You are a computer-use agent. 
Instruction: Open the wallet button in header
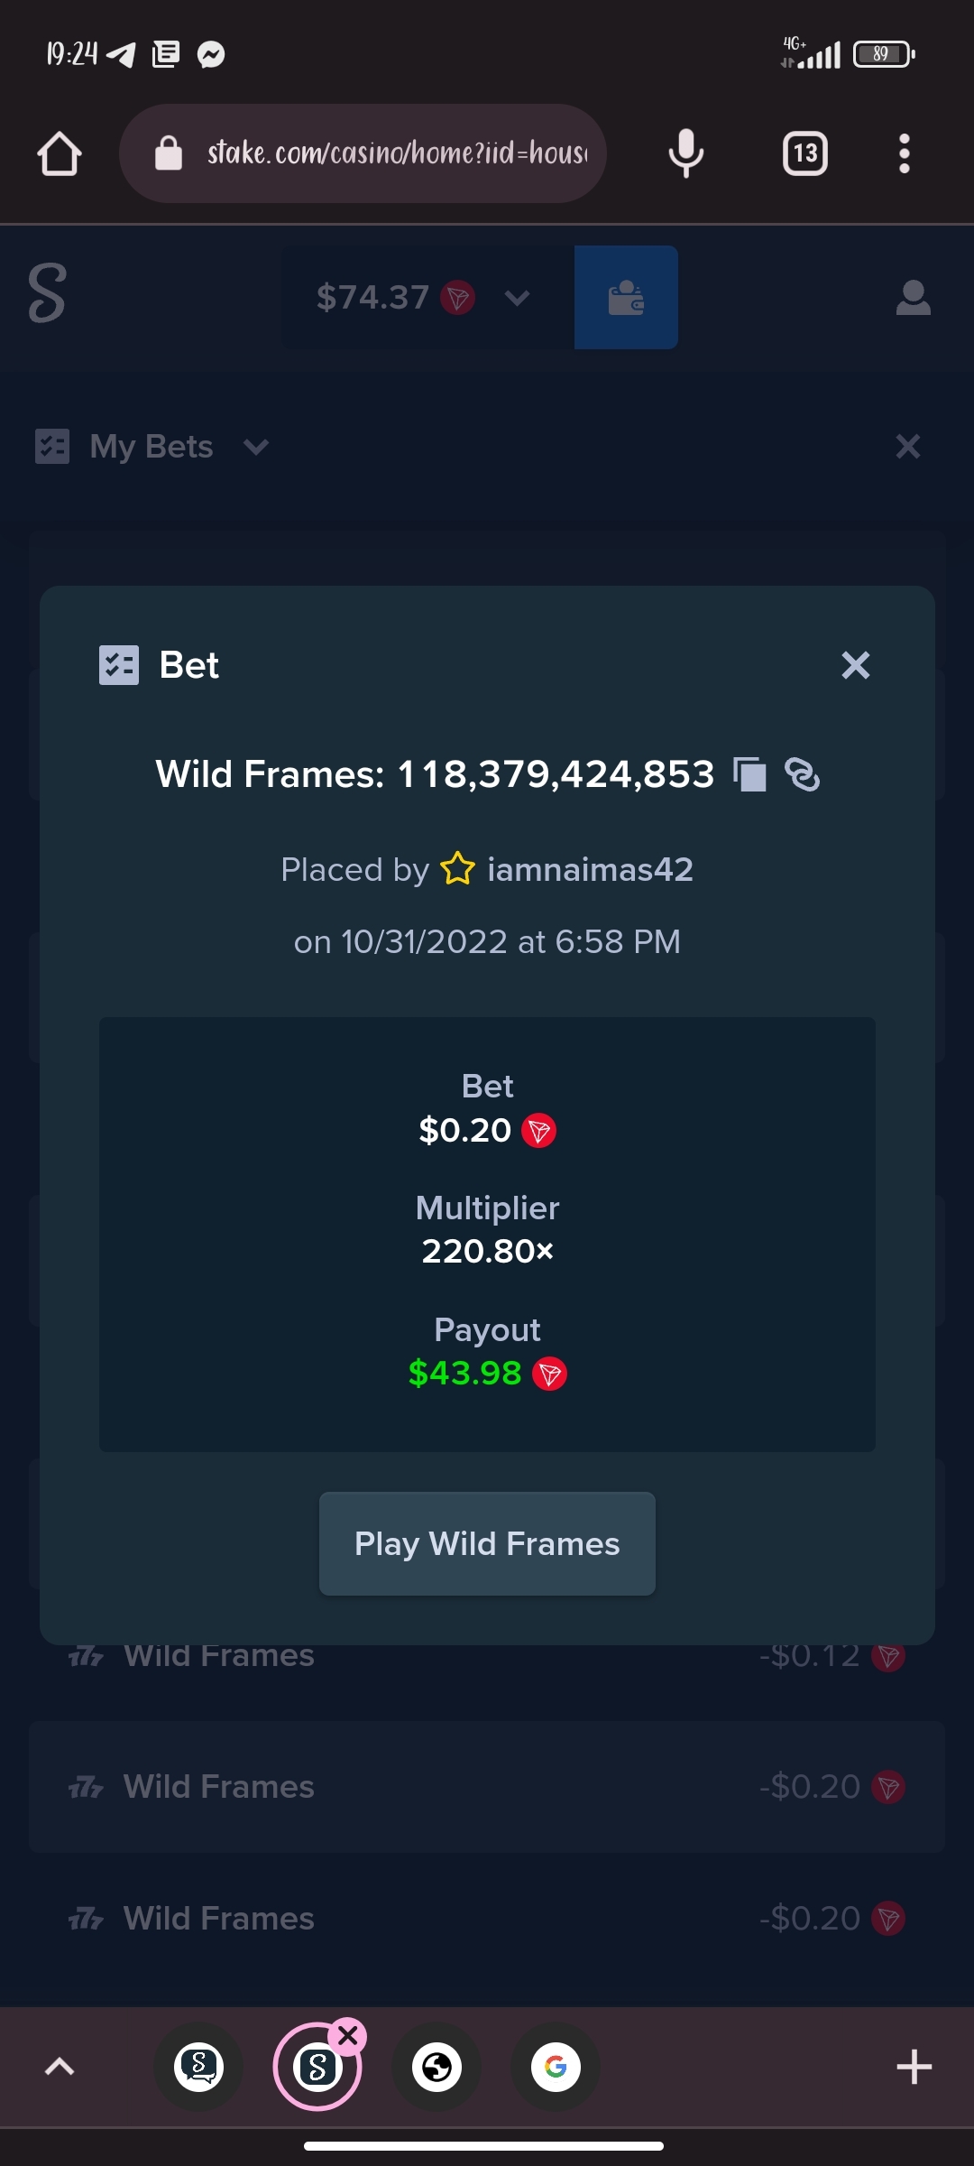coord(626,297)
